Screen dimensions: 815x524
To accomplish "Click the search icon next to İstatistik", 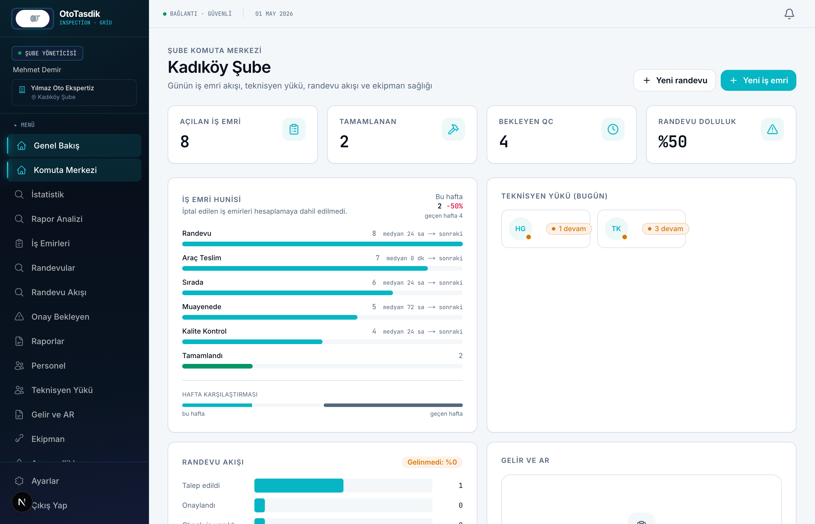I will 20,194.
